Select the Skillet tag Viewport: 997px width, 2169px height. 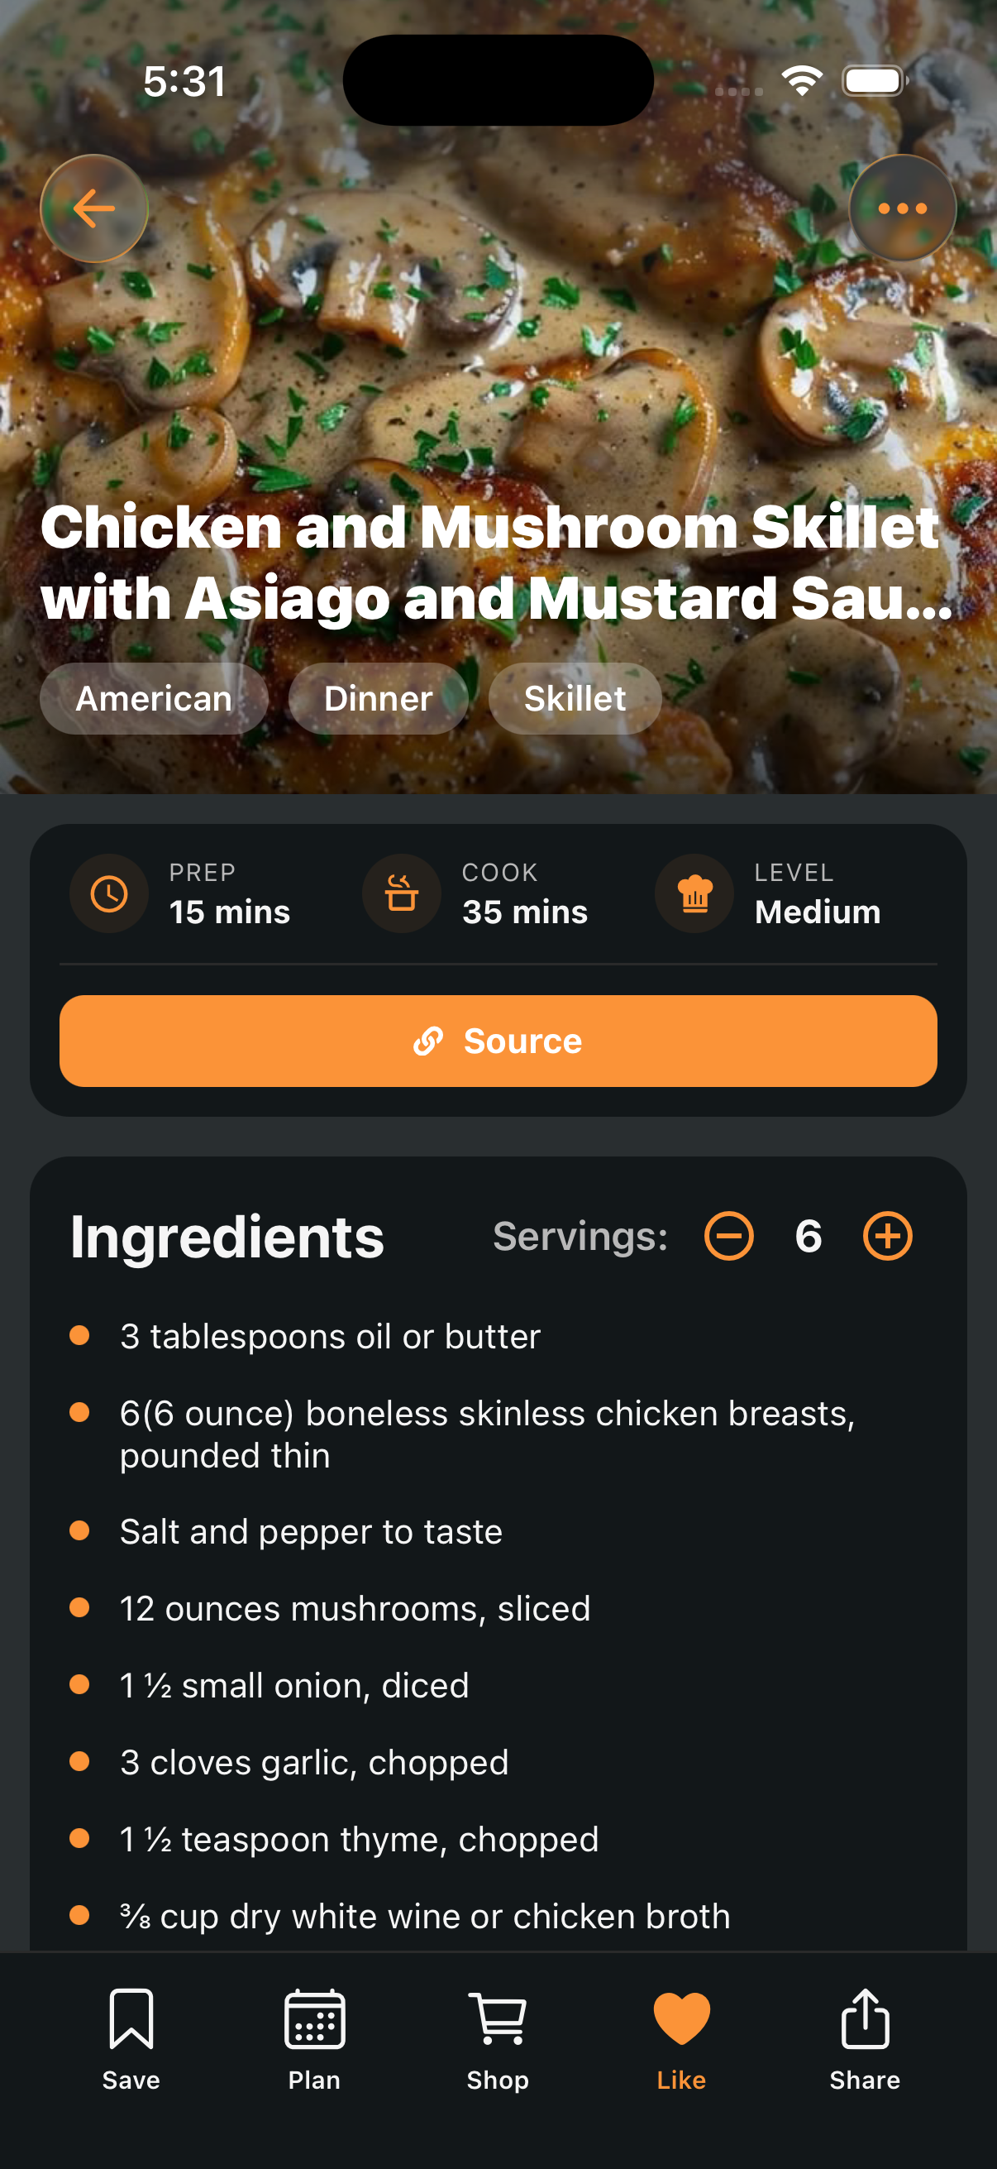click(575, 698)
